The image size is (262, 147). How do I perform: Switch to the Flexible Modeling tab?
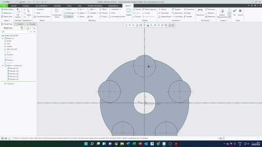(x=95, y=6)
